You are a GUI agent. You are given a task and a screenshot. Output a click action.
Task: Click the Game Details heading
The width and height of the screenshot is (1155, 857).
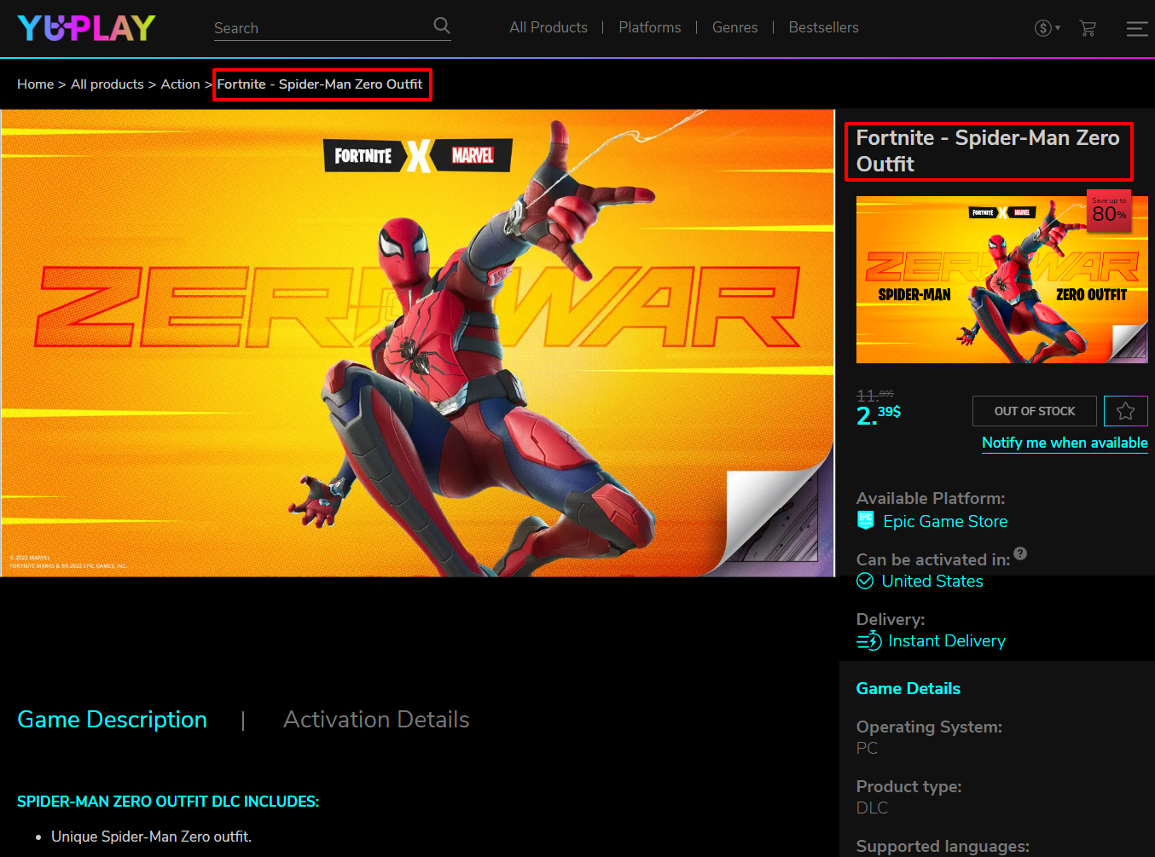[908, 688]
